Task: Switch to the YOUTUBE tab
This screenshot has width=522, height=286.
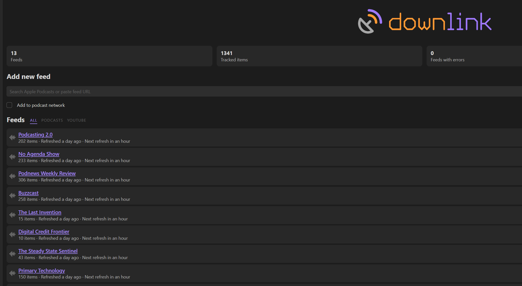Action: pos(77,120)
